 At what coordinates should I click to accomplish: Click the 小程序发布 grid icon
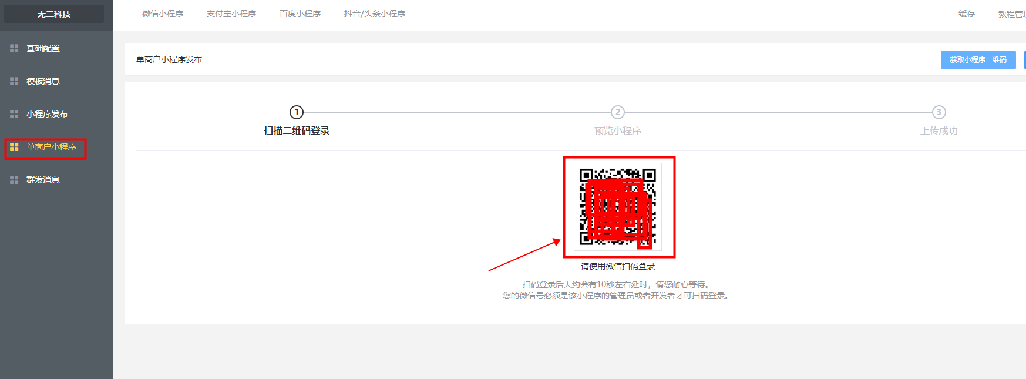tap(14, 114)
